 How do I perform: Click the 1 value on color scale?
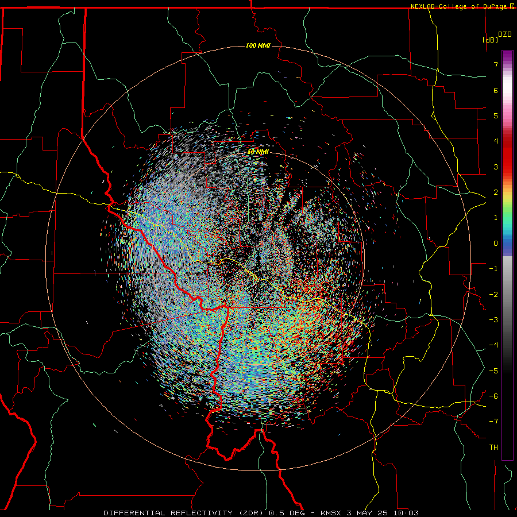(x=496, y=218)
